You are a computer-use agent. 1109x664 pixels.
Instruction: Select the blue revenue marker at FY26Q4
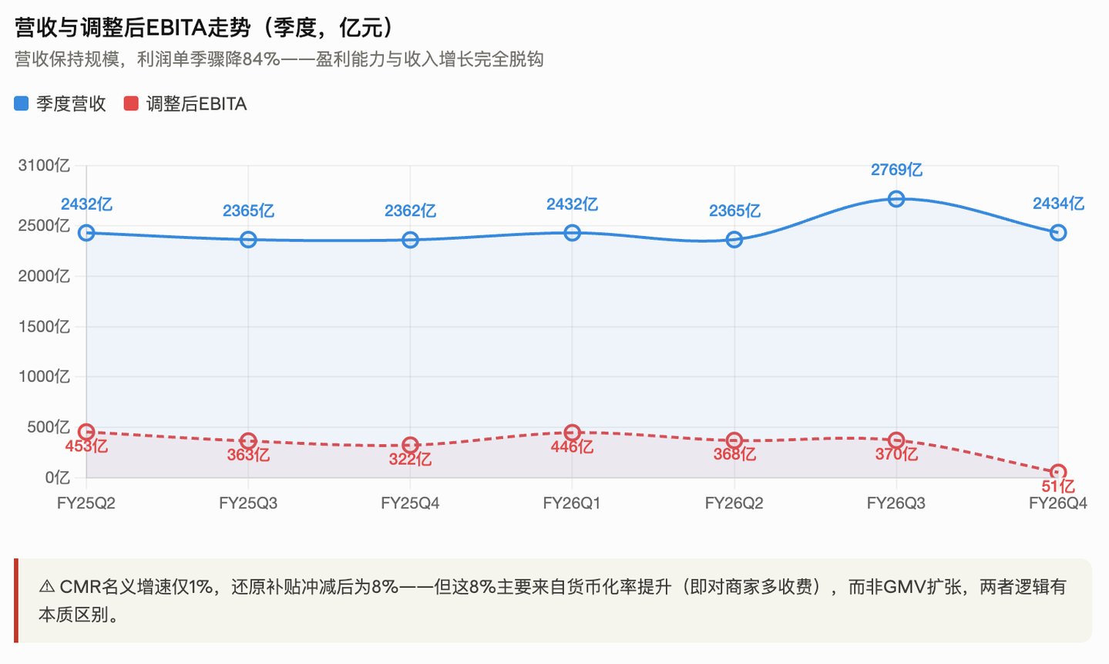(x=1058, y=233)
